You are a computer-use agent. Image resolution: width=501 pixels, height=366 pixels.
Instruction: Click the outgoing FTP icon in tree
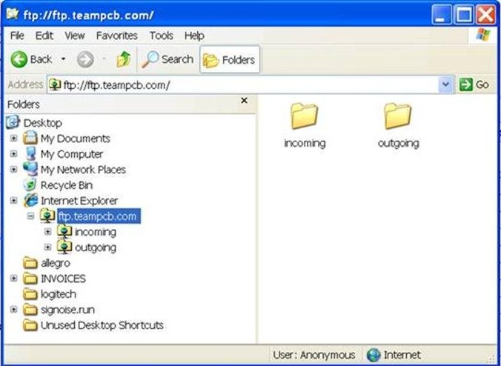tap(64, 247)
